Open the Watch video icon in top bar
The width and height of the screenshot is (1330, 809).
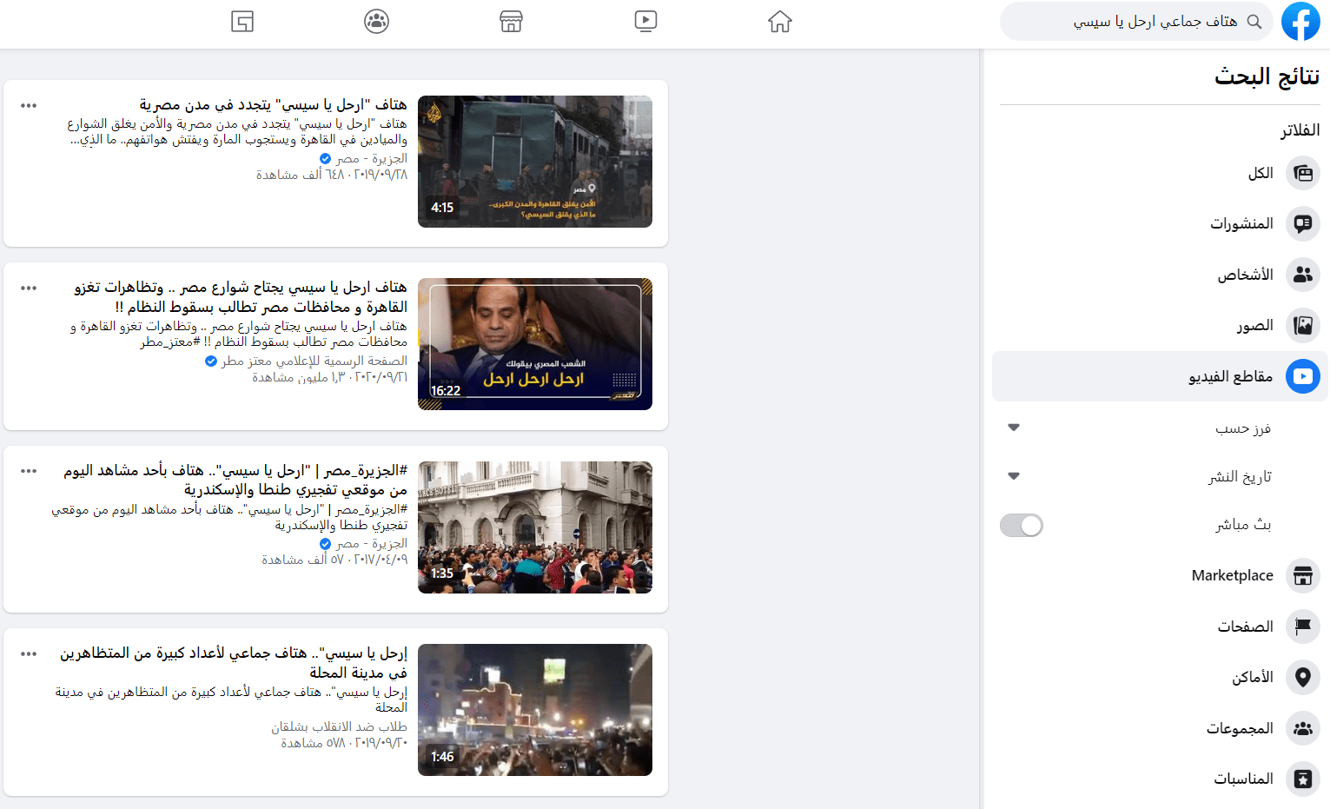(645, 21)
